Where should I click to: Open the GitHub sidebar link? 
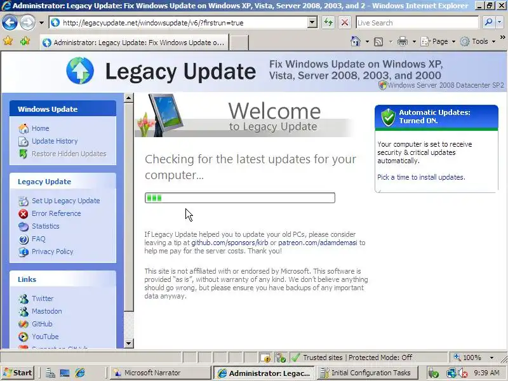(x=42, y=324)
